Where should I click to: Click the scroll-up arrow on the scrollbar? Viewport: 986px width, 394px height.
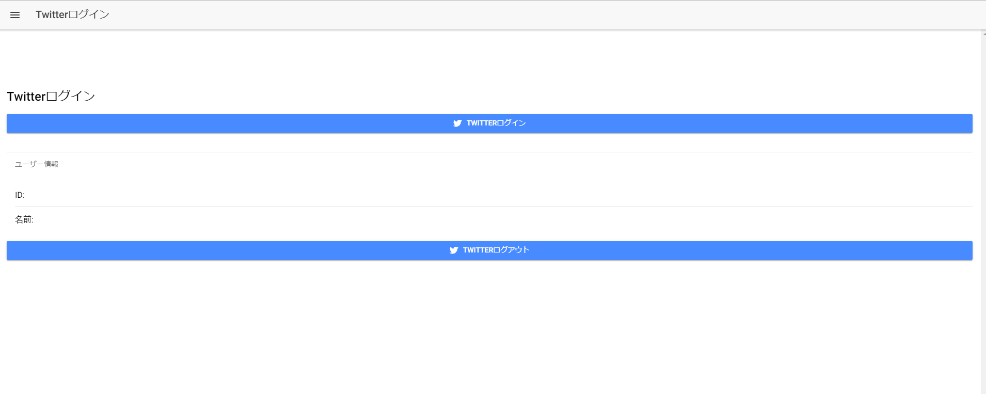click(x=984, y=34)
